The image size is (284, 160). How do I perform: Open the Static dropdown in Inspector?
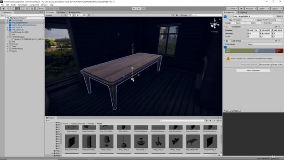[x=280, y=16]
